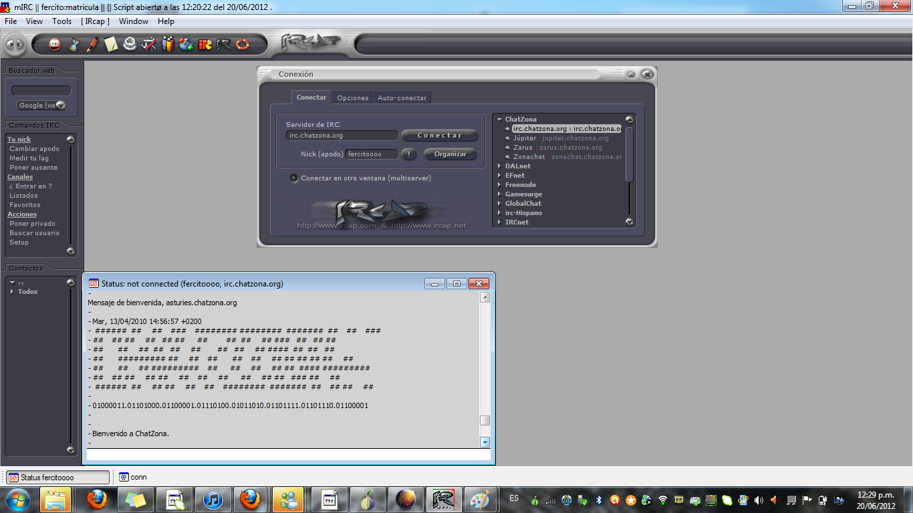Switch to the Auto-conectar tab
The width and height of the screenshot is (913, 513).
[402, 98]
